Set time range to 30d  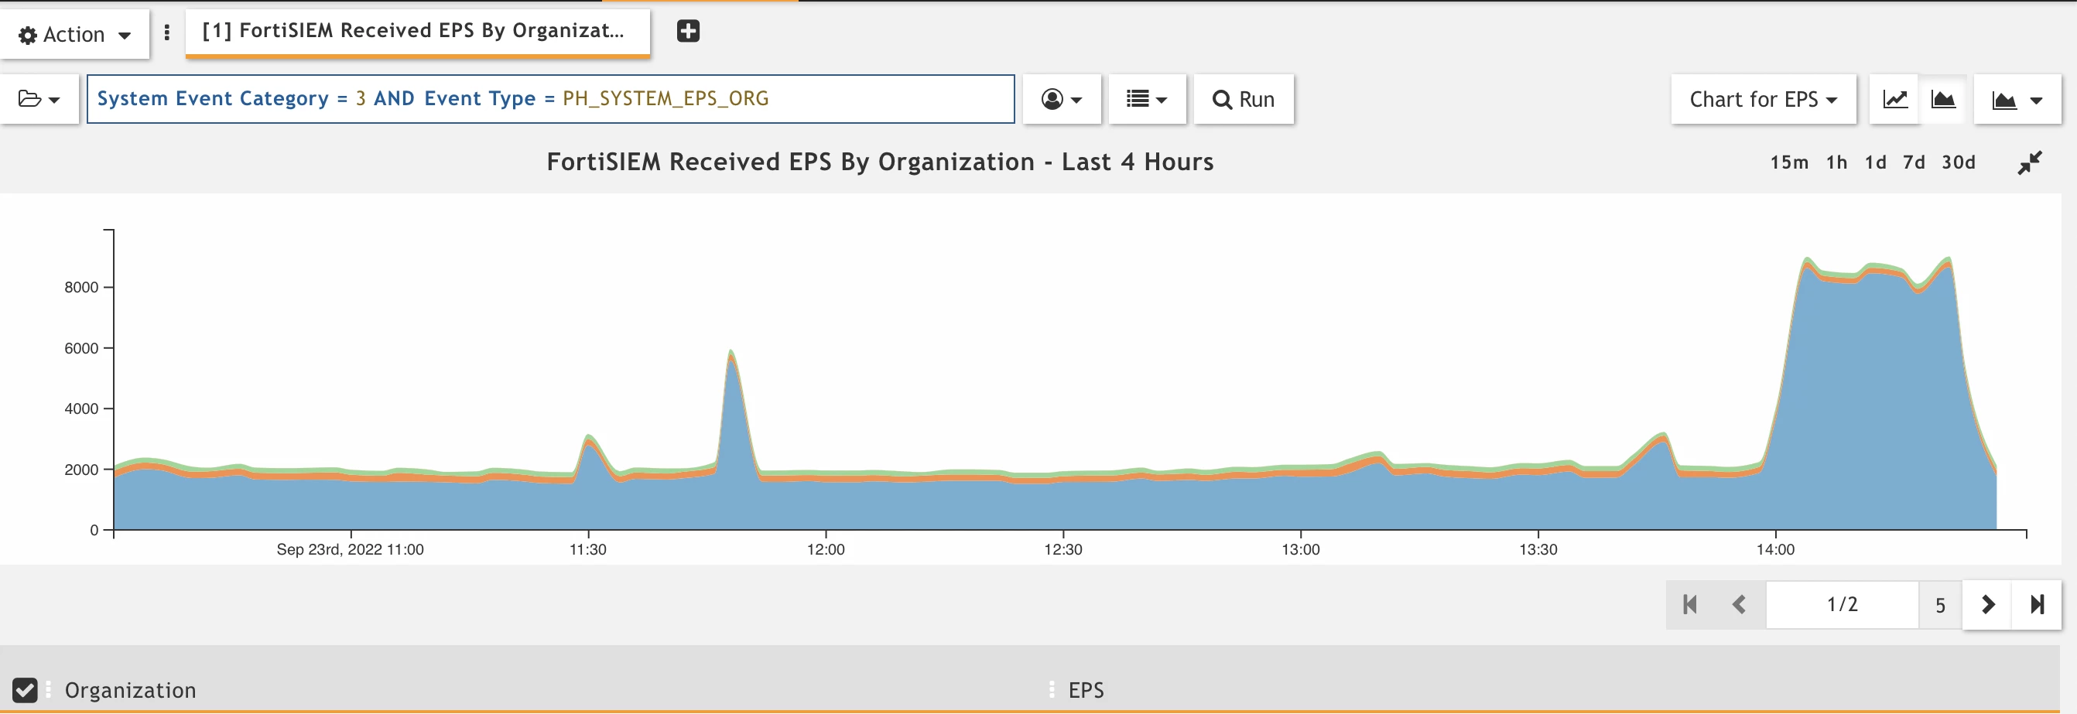1958,162
